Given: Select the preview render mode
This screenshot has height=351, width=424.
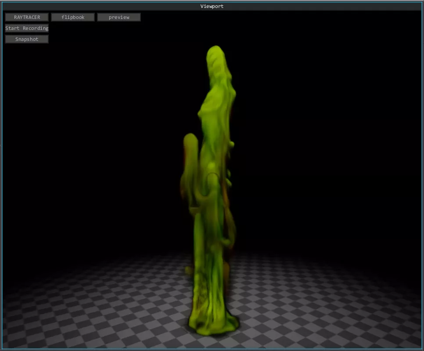Looking at the screenshot, I should click(x=119, y=17).
